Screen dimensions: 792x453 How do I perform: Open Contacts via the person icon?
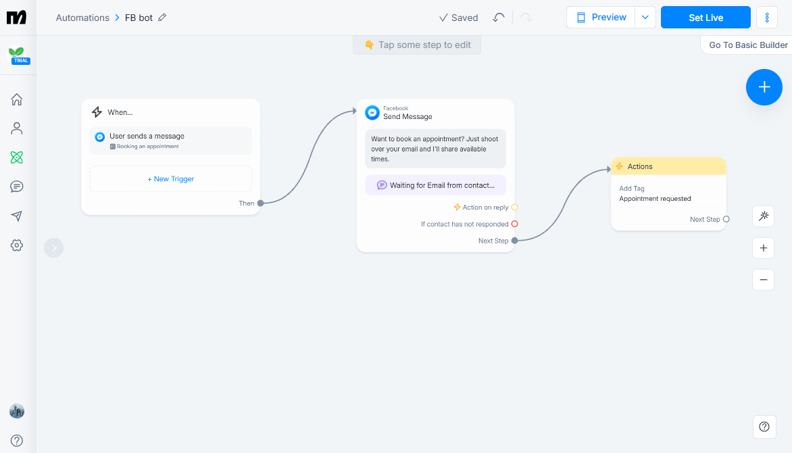click(17, 128)
